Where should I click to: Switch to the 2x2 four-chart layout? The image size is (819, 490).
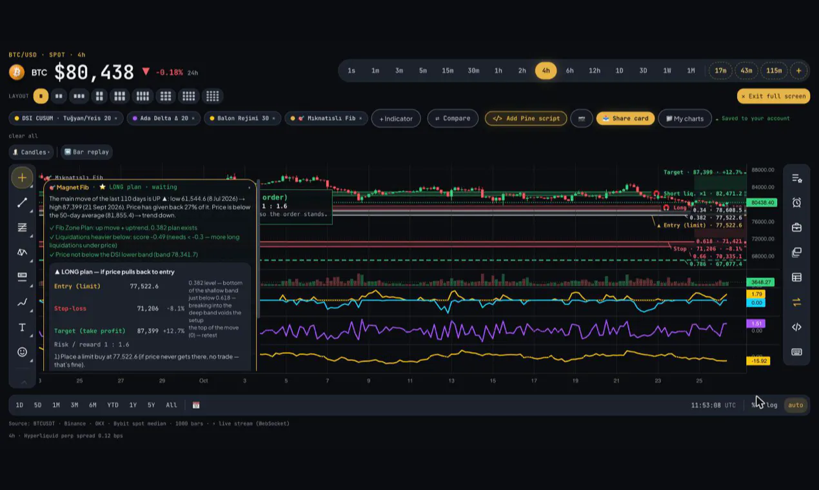tap(99, 96)
